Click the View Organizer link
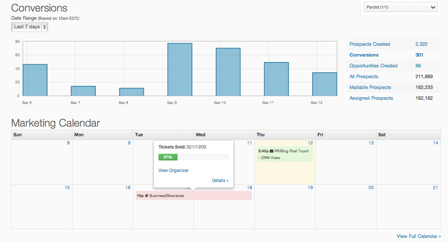448x242 pixels. click(173, 170)
